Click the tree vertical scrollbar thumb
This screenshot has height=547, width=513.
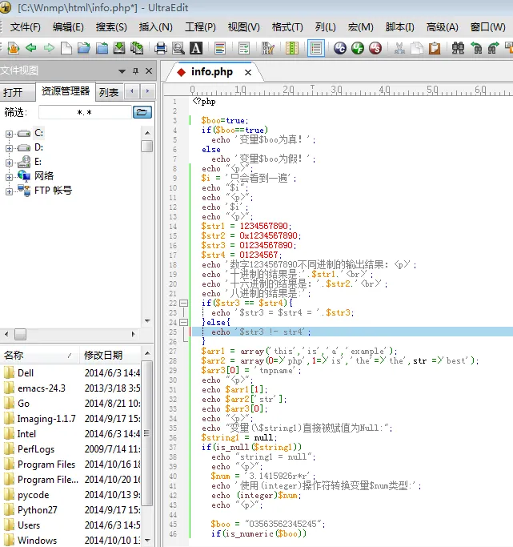[x=147, y=146]
